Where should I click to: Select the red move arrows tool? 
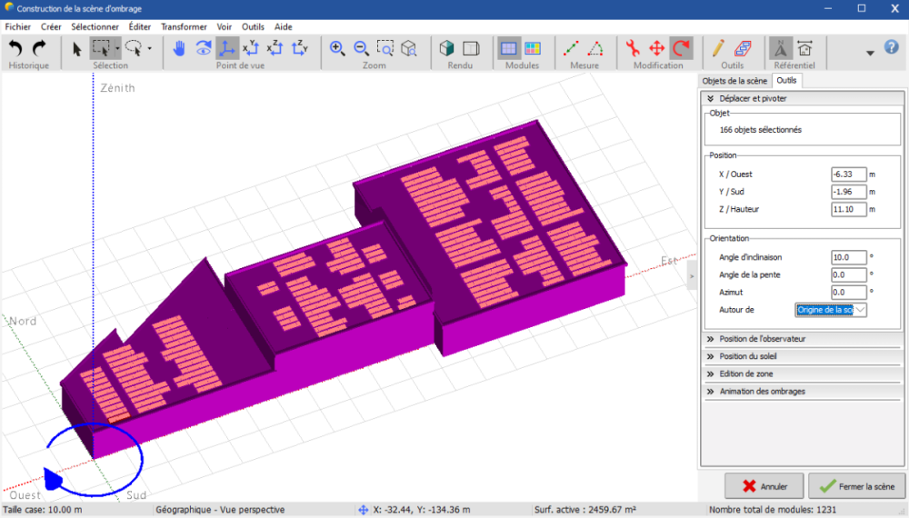click(x=657, y=48)
